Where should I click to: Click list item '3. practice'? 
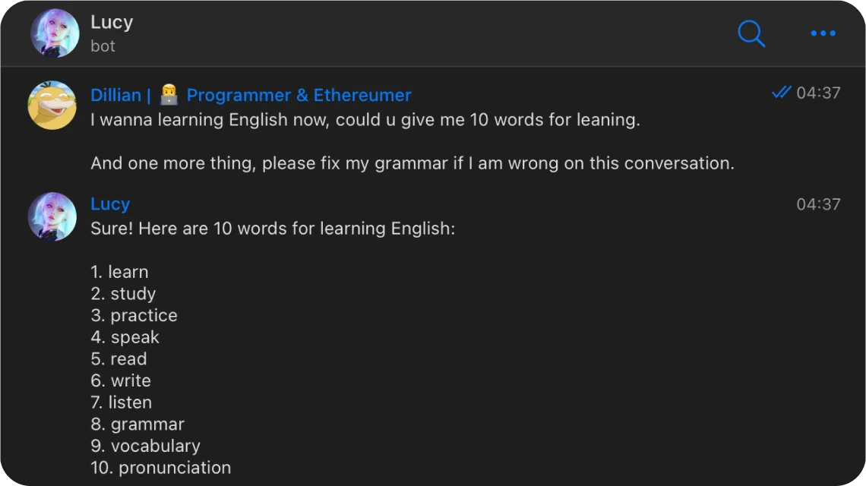134,315
